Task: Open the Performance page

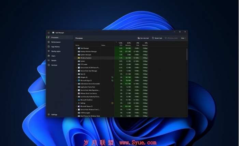Action: click(60, 42)
